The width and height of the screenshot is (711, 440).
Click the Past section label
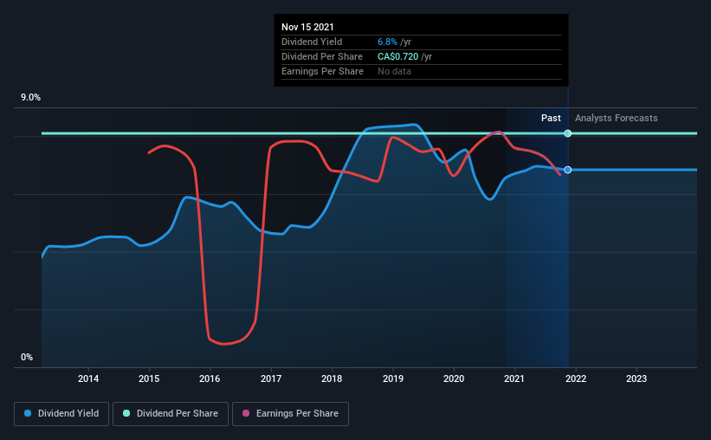pyautogui.click(x=551, y=118)
